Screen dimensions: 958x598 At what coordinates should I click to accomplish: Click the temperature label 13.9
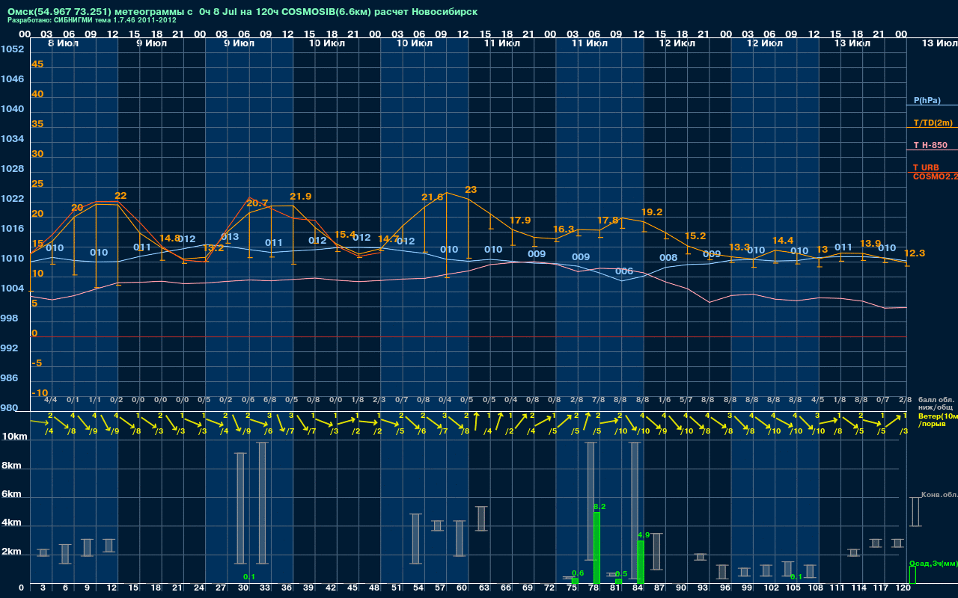click(870, 244)
